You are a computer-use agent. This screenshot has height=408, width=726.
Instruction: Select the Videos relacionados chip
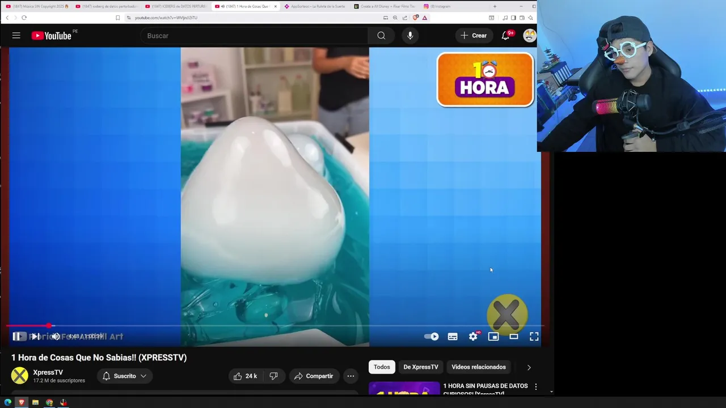click(479, 367)
